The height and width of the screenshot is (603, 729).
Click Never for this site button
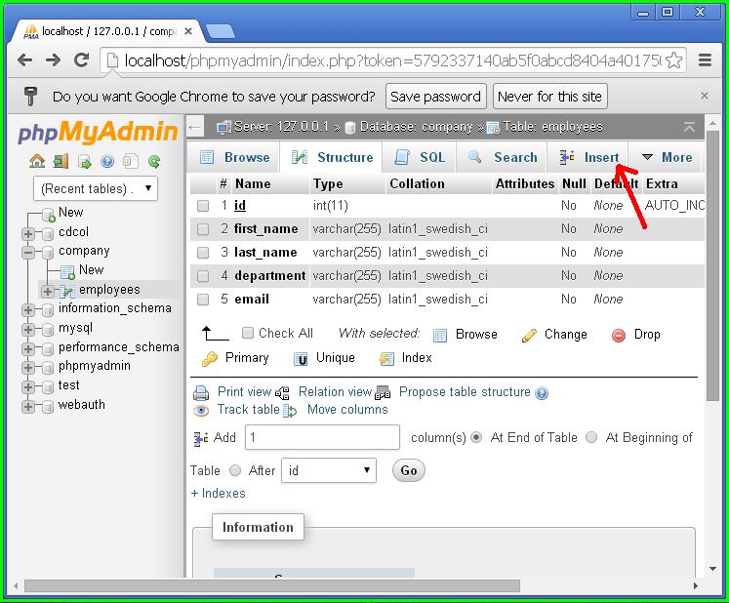point(549,97)
